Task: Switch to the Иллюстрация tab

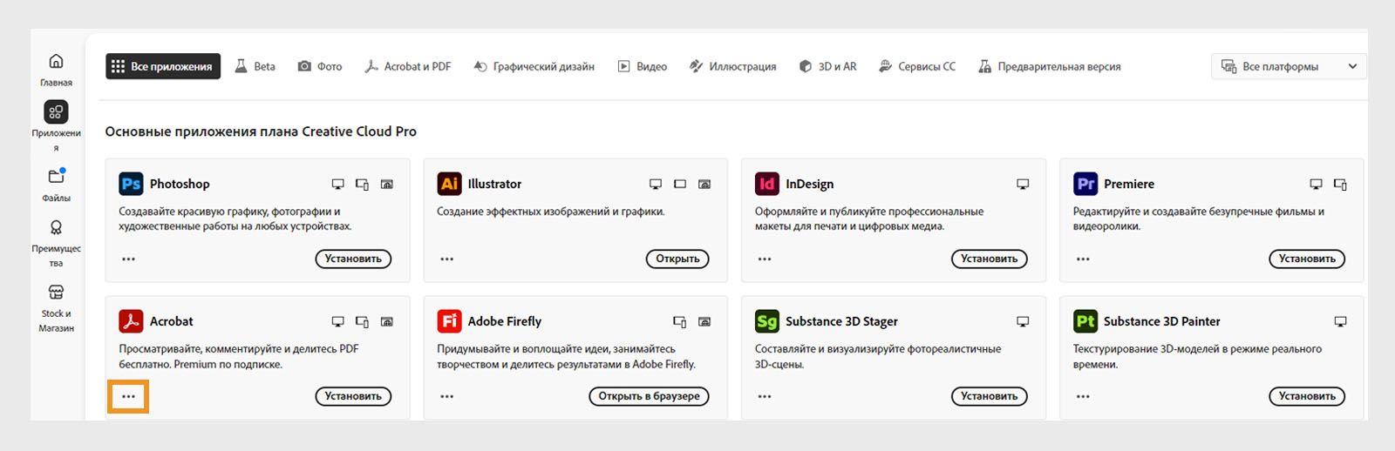Action: coord(732,66)
